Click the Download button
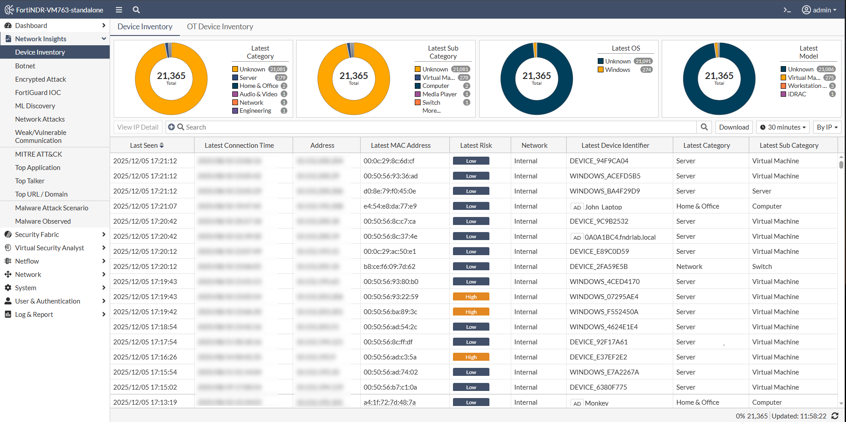This screenshot has width=846, height=422. click(734, 127)
